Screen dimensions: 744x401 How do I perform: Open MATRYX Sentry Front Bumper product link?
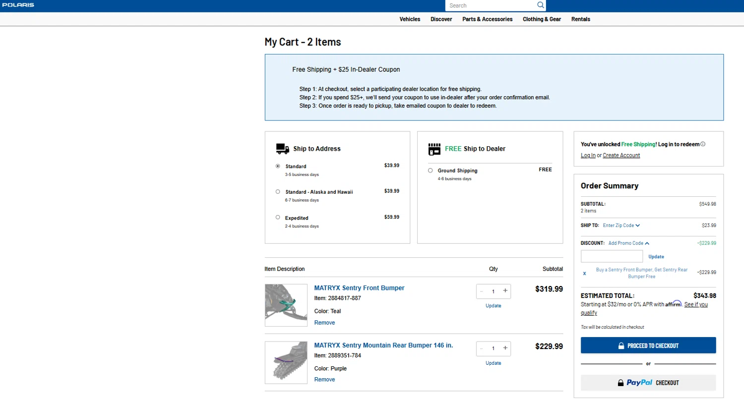(x=359, y=288)
